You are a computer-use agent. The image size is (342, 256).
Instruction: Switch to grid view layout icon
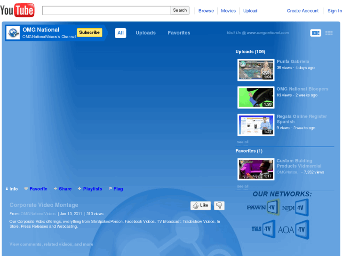coord(329,33)
